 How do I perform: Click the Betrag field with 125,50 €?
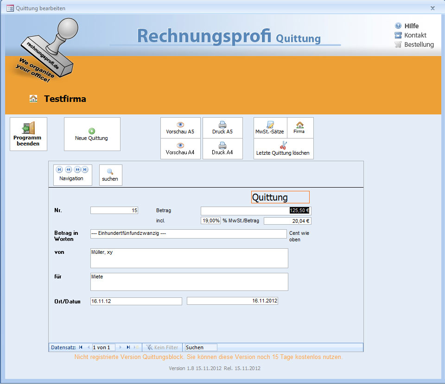pyautogui.click(x=256, y=211)
